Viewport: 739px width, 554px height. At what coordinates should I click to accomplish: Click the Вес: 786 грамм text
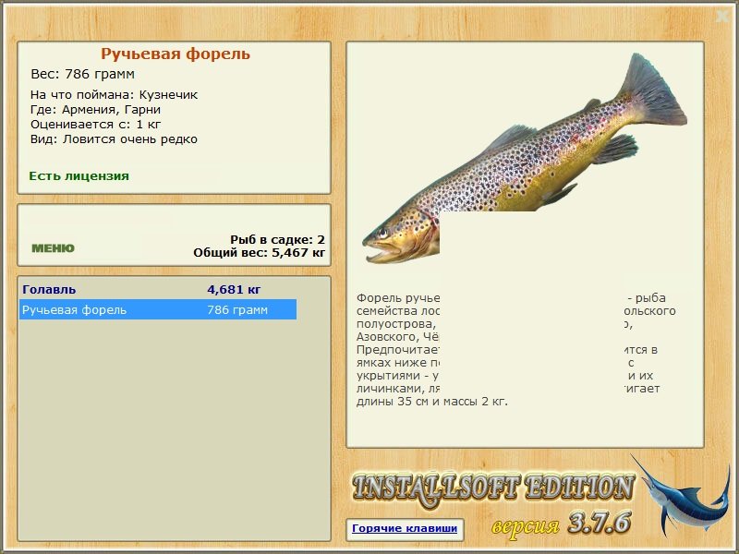click(83, 74)
